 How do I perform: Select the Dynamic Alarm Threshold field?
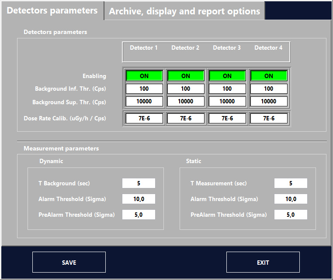coord(139,199)
